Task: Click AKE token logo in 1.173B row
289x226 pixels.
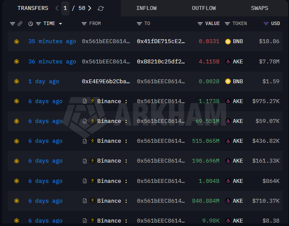Action: coord(228,101)
